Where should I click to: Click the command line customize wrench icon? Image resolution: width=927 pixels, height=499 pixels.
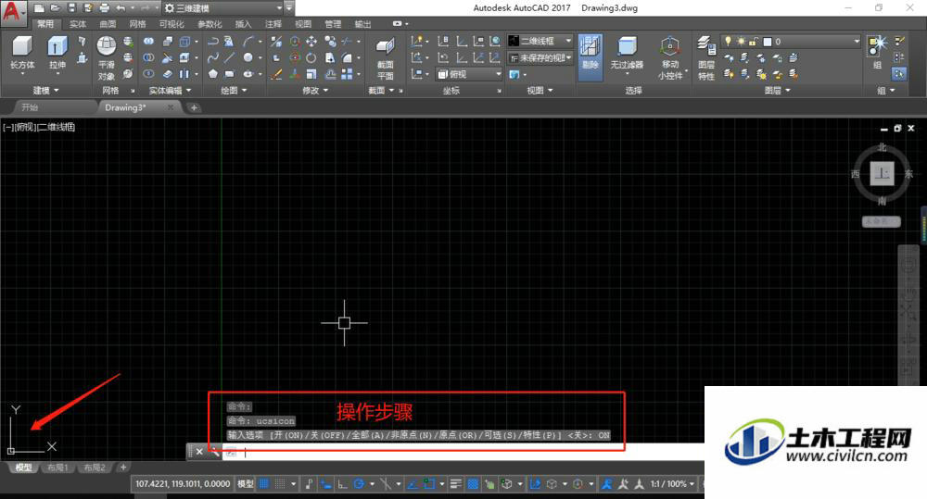[215, 452]
